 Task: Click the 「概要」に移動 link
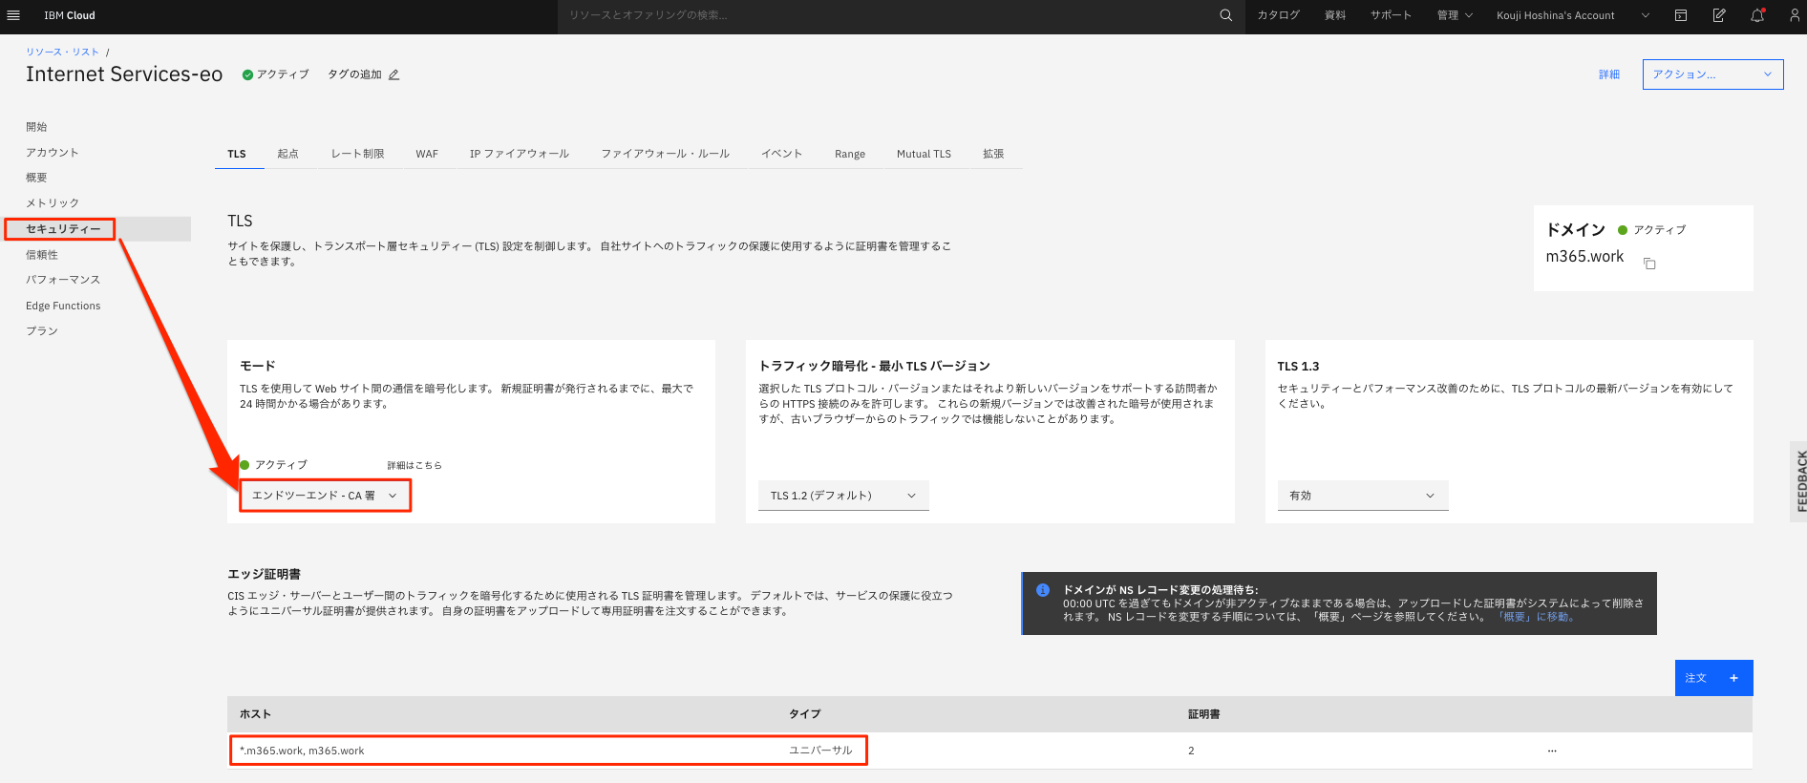[1536, 617]
